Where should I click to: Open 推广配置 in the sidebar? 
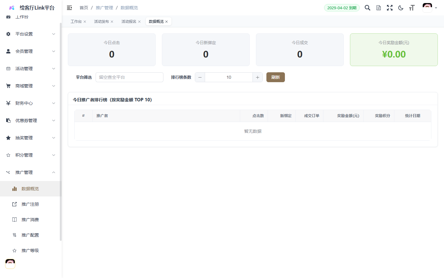(30, 235)
